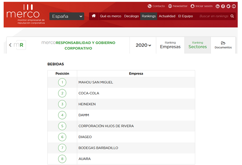Open the El Equipo menu item
This screenshot has width=242, height=165.
[x=186, y=16]
